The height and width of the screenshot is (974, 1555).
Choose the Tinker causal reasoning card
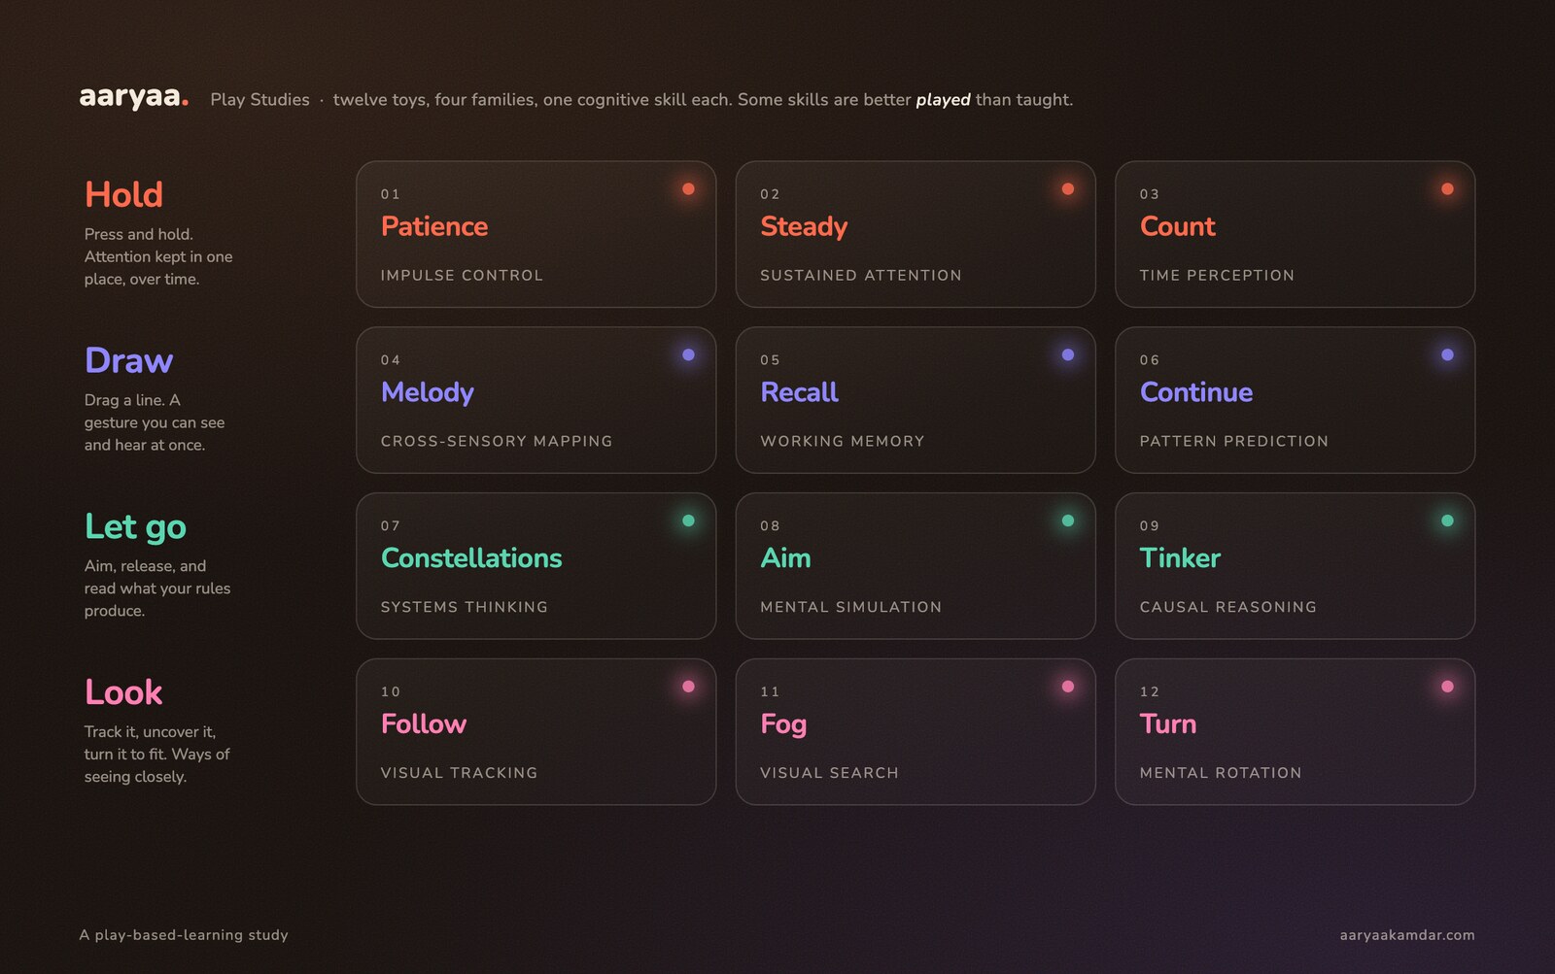click(x=1295, y=566)
